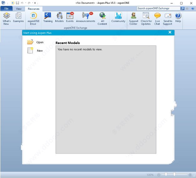This screenshot has height=178, width=196.
Task: Expand the Redo history dropdown arrow
Action: coord(33,3)
